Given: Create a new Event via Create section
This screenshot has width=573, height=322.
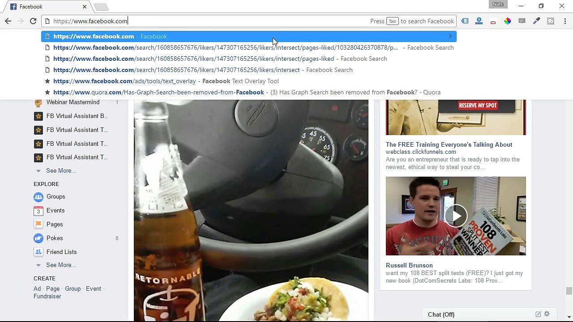Looking at the screenshot, I should pyautogui.click(x=94, y=288).
